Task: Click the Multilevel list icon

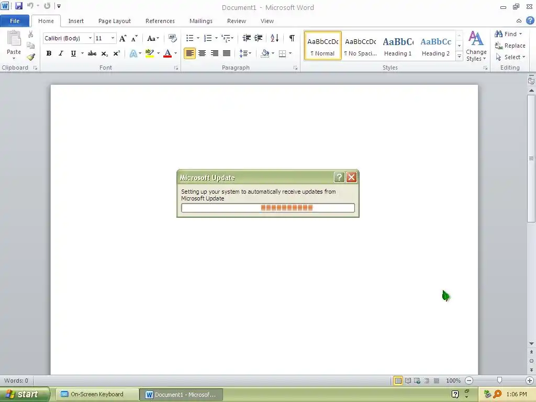Action: [x=226, y=38]
